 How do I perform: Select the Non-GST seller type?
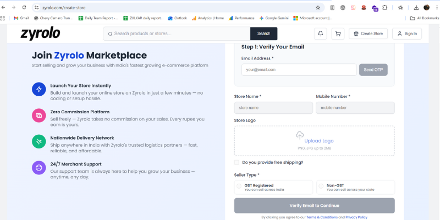(x=321, y=186)
